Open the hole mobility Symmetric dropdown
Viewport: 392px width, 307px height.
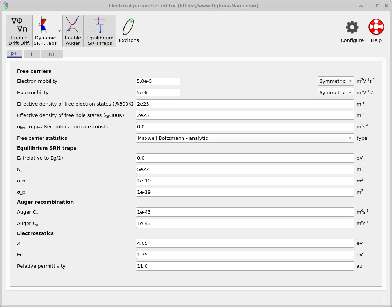point(336,92)
